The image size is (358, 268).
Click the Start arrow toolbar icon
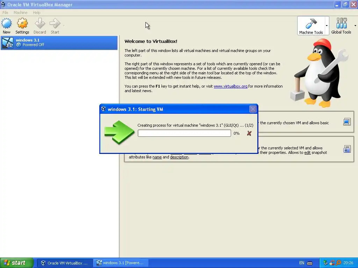click(x=55, y=23)
